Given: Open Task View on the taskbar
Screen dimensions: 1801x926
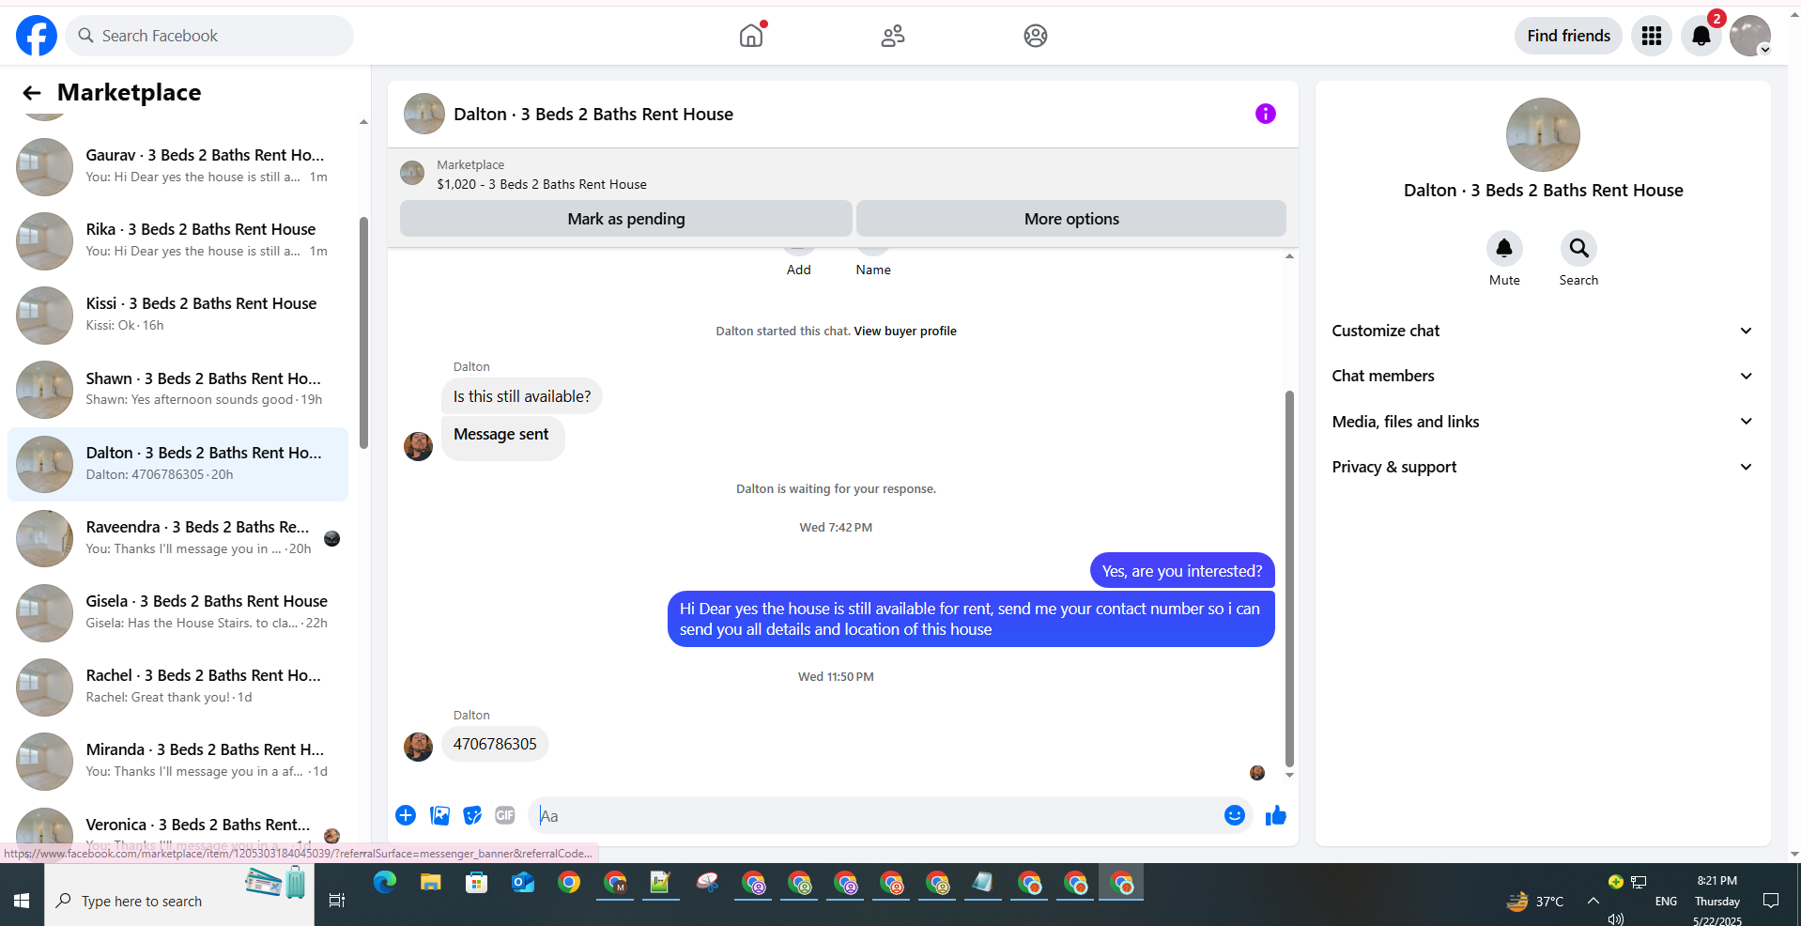Looking at the screenshot, I should click(x=337, y=901).
